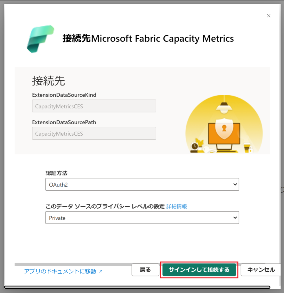The height and width of the screenshot is (293, 284).
Task: Click the security shield monitor illustration
Action: pyautogui.click(x=224, y=124)
